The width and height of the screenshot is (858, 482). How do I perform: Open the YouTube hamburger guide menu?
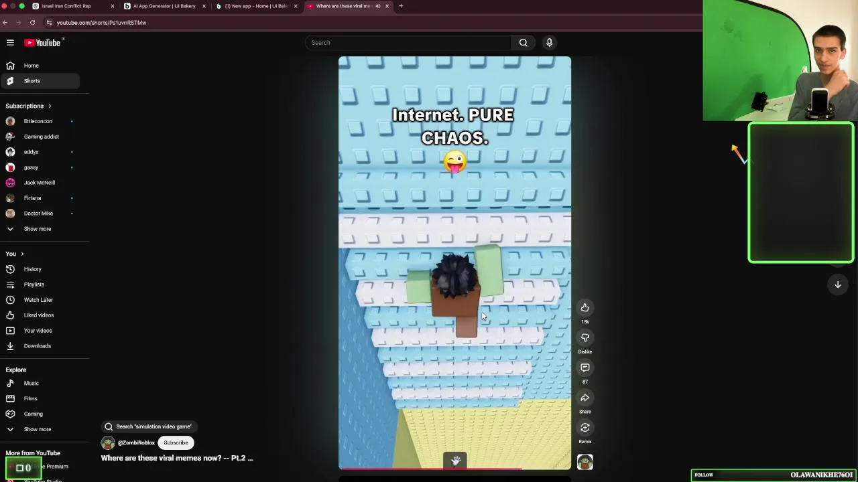tap(10, 43)
